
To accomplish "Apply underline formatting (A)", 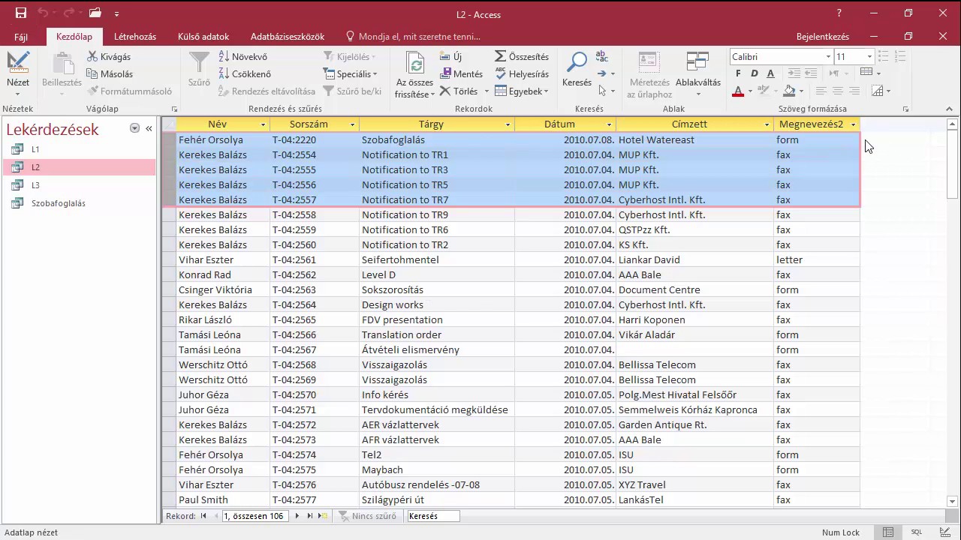I will tap(770, 73).
